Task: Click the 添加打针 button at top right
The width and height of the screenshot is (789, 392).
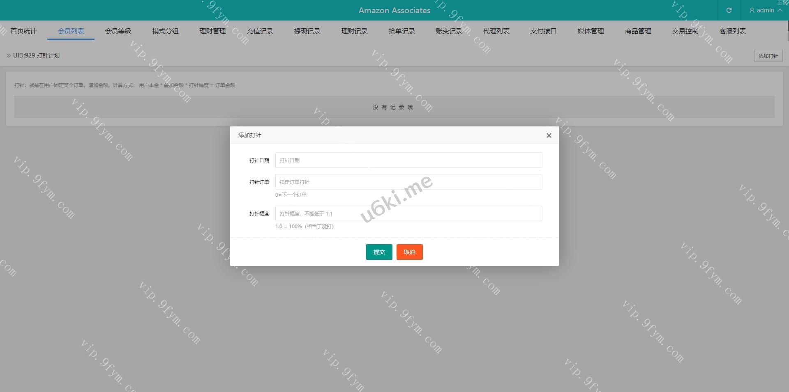Action: (768, 56)
